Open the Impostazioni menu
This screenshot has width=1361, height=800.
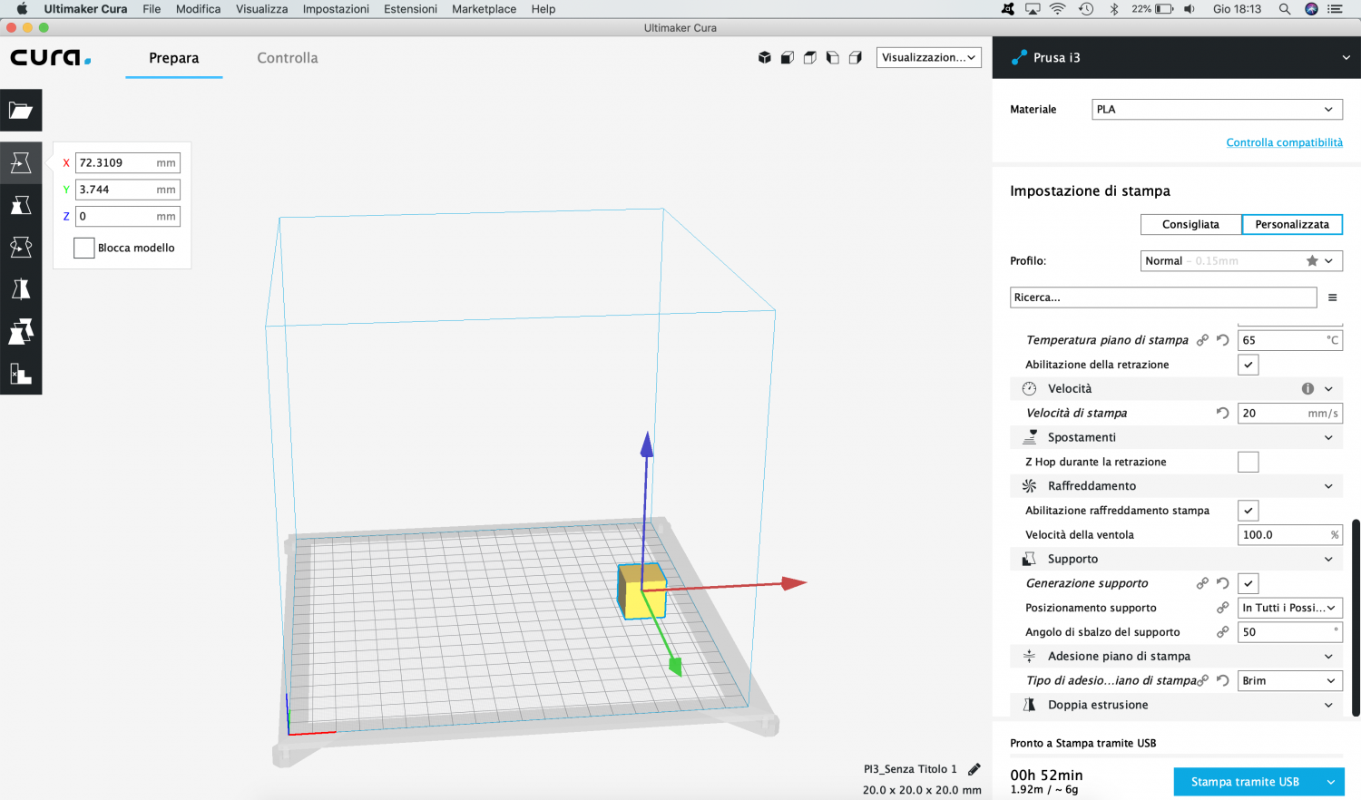pyautogui.click(x=336, y=9)
